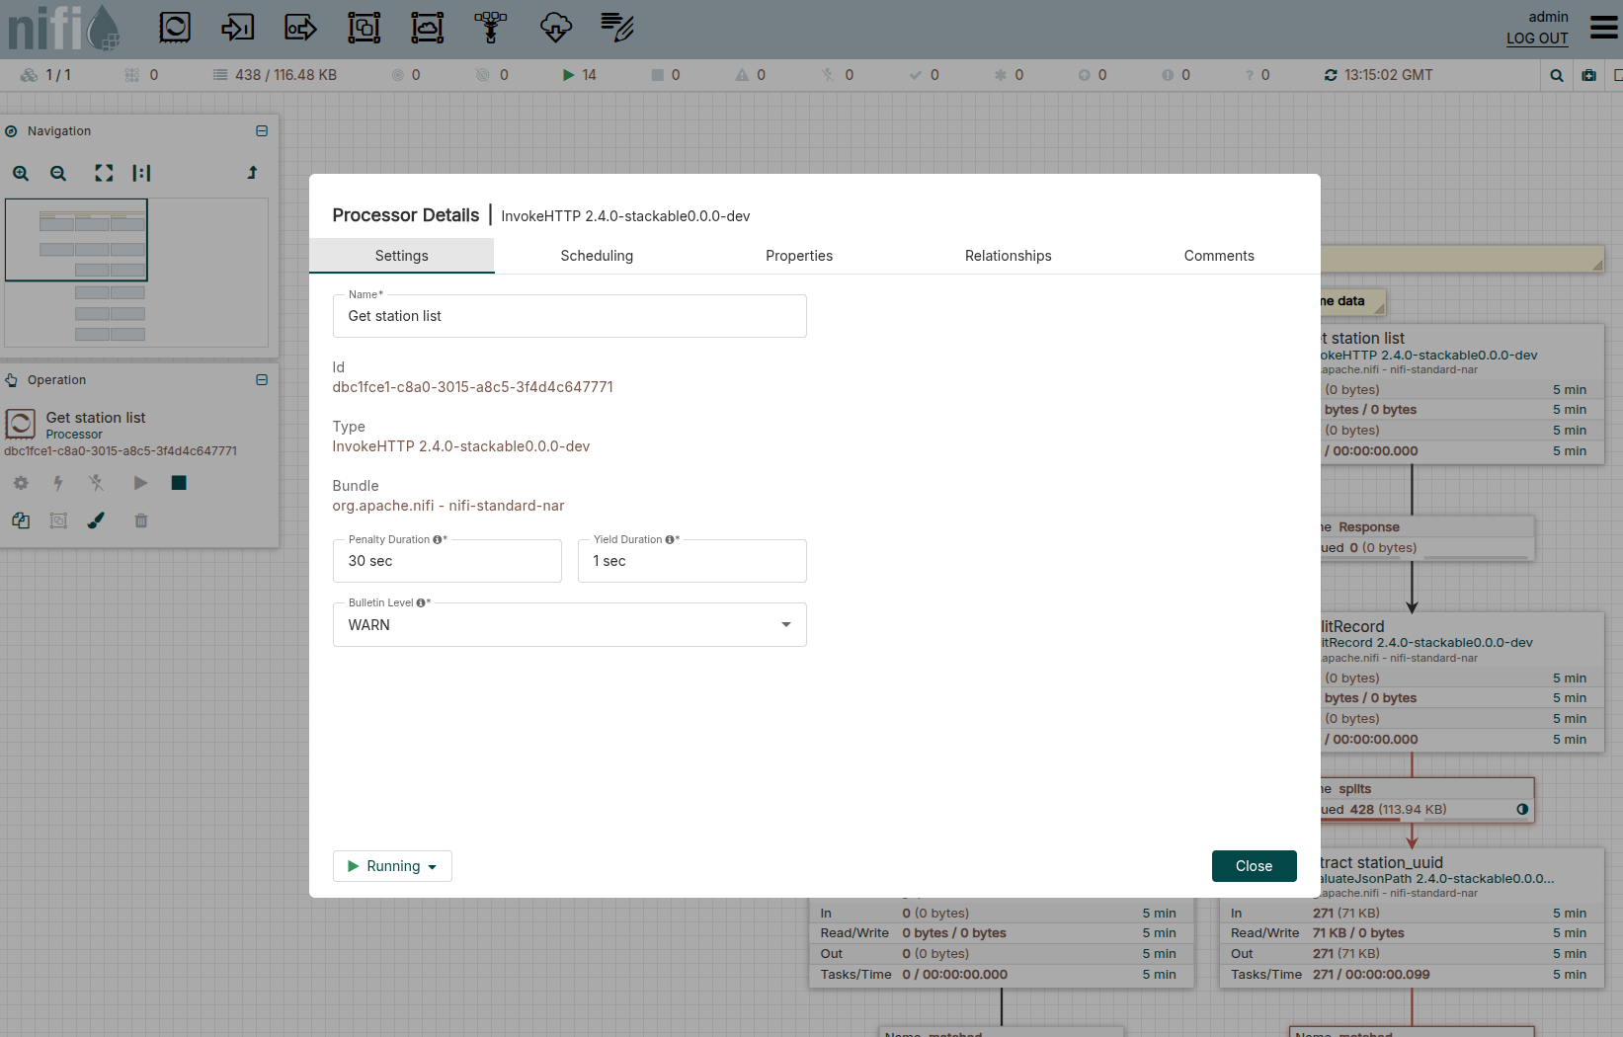Switch to the Scheduling tab

tap(597, 256)
